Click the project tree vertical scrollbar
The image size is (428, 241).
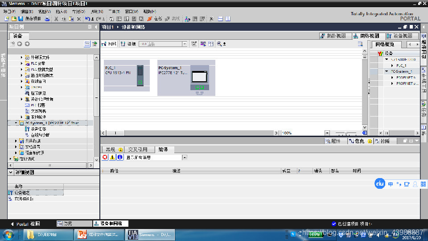[x=96, y=98]
